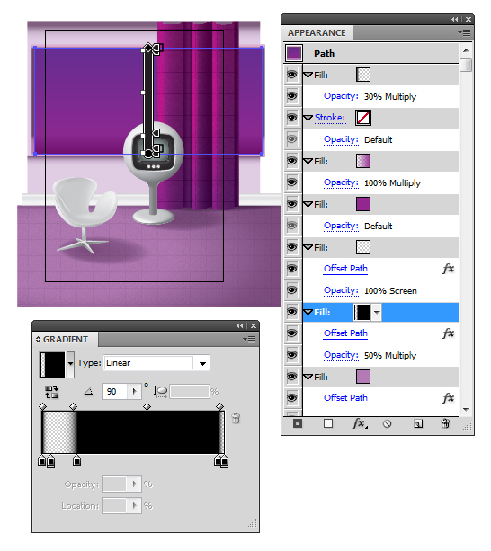491x551 pixels.
Task: Collapse Gradient panel with double-arrow icon
Action: pos(240,326)
